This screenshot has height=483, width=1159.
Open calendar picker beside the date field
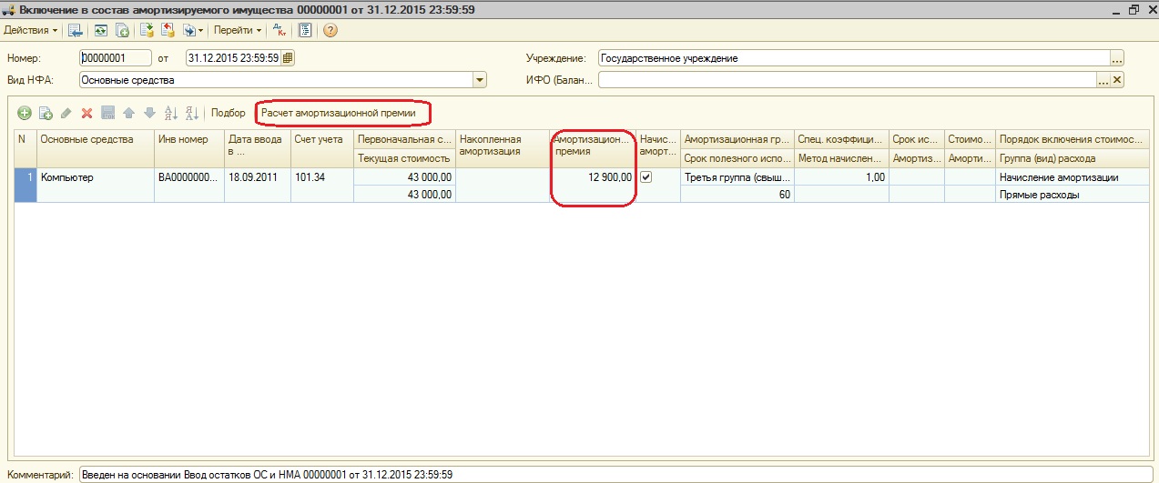[288, 58]
